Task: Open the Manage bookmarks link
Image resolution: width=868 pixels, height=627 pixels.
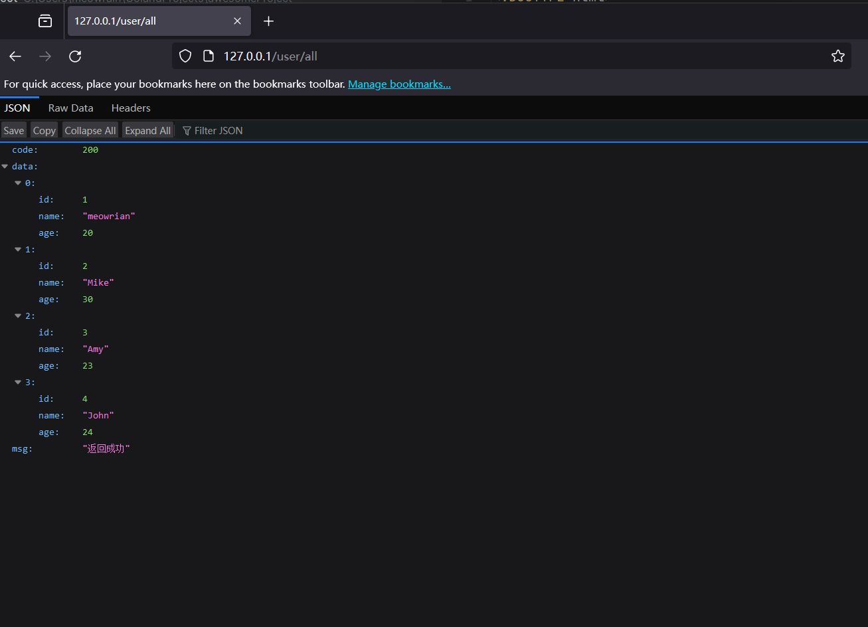Action: 399,84
